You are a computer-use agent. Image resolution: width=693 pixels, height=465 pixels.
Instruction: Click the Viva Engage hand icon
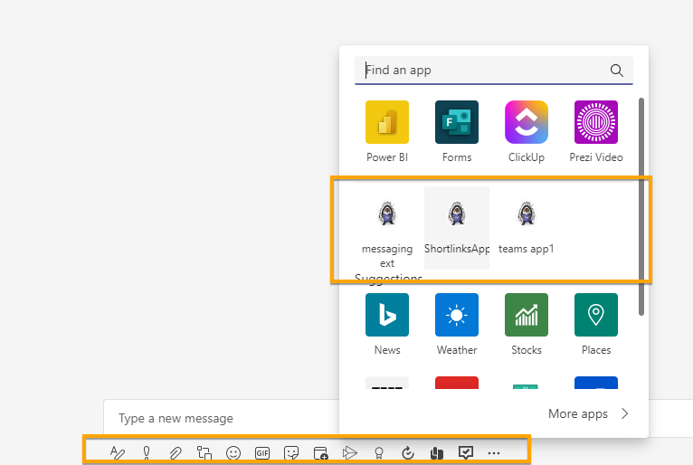[x=437, y=452]
